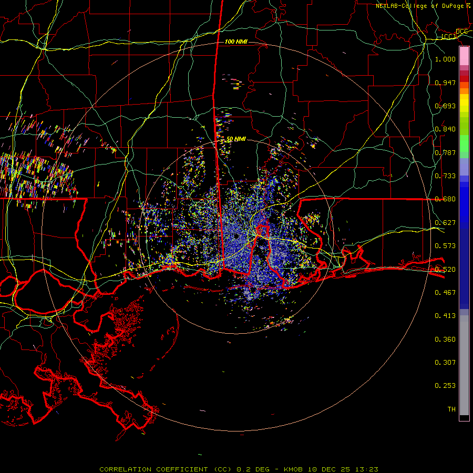Viewport: 473px width, 473px height.
Task: Click the 0.840 legend value
Action: click(445, 129)
